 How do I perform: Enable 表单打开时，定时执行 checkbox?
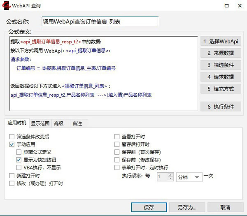pyautogui.click(x=117, y=167)
